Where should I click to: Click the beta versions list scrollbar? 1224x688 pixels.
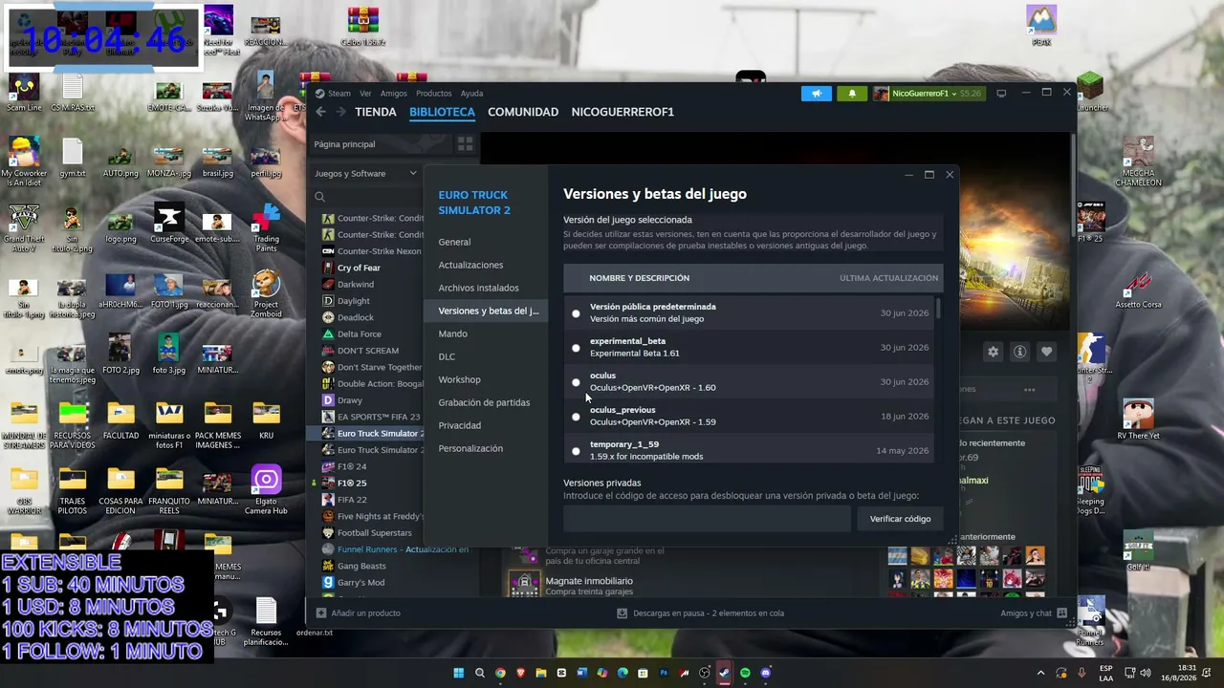tap(938, 309)
